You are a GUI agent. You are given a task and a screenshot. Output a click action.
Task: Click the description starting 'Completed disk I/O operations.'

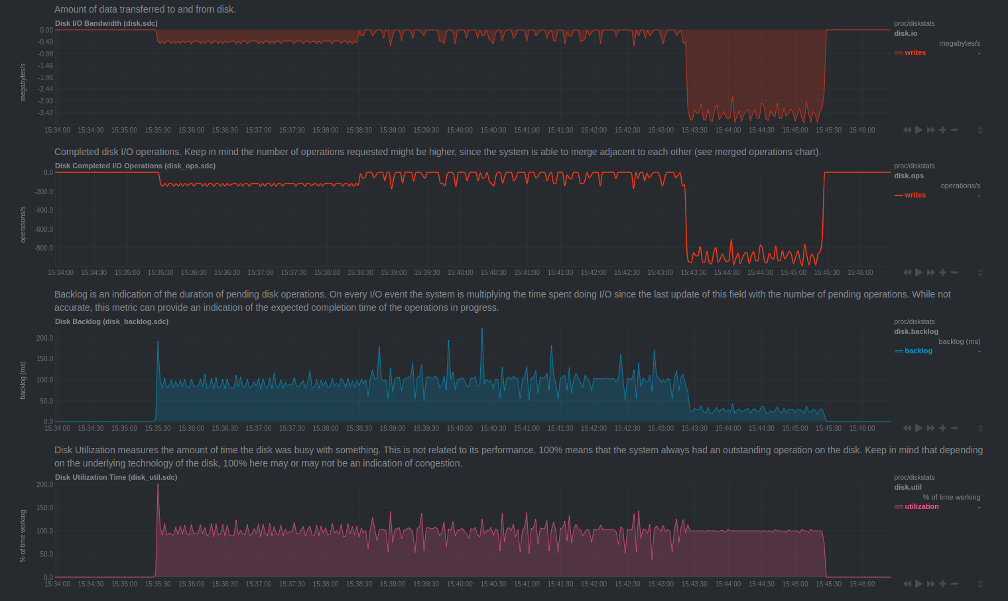tap(438, 152)
